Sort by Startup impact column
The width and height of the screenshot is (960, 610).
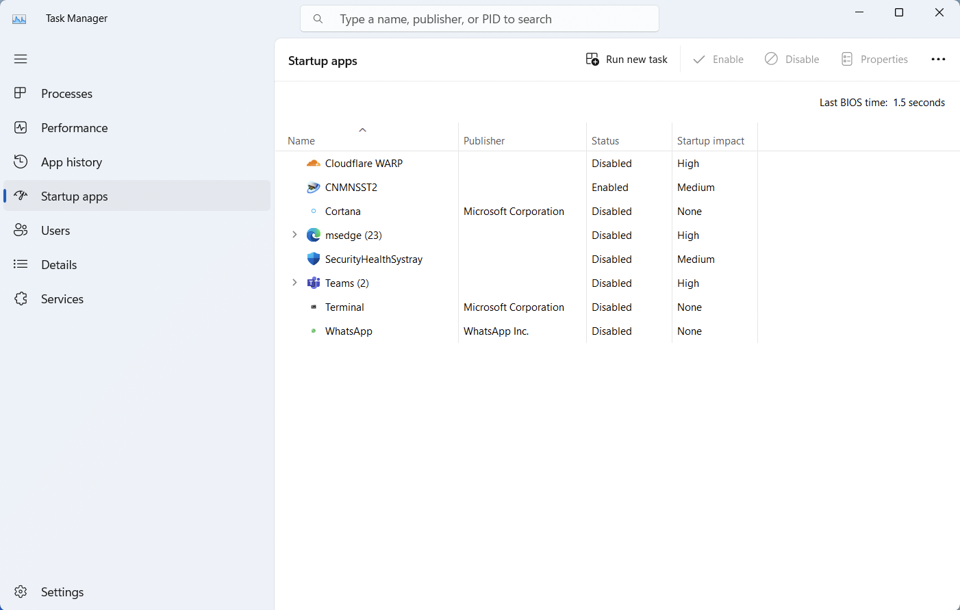(x=710, y=141)
